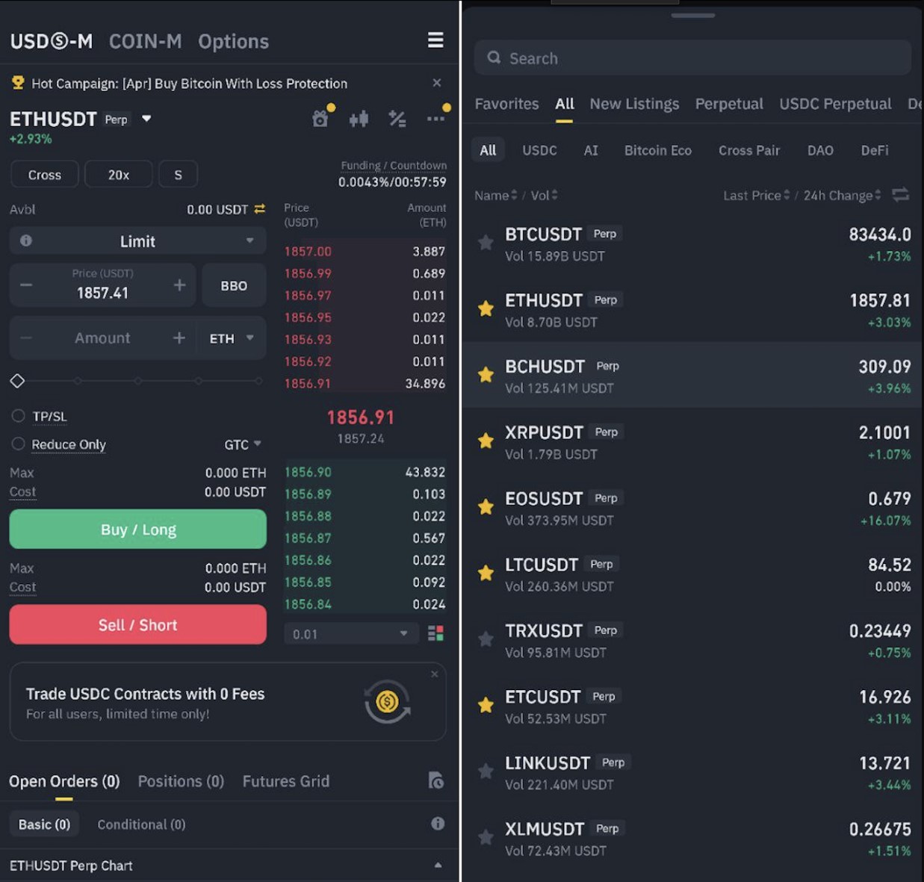The image size is (924, 882).
Task: Open the order history icon
Action: pyautogui.click(x=436, y=781)
